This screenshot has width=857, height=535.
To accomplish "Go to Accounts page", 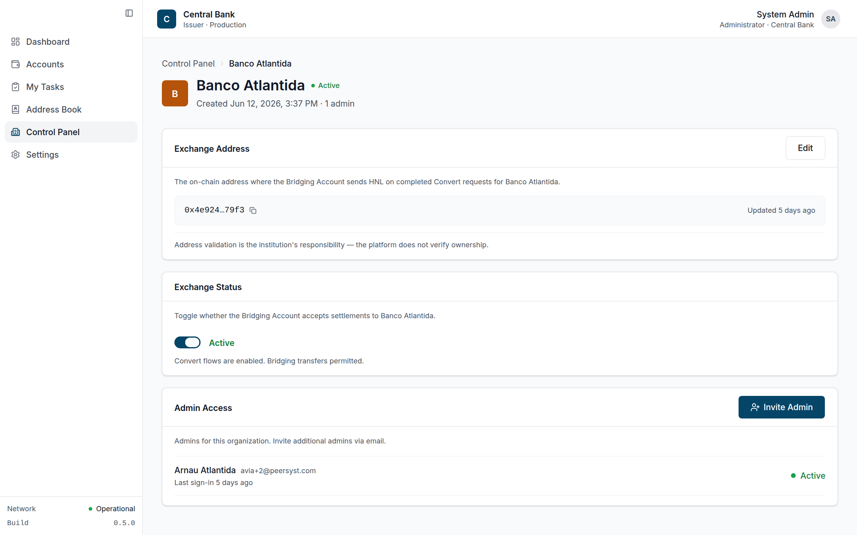I will pyautogui.click(x=71, y=64).
